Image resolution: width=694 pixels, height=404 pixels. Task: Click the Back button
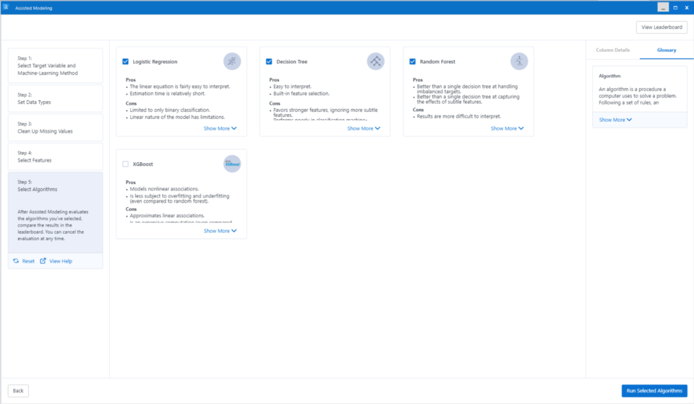18,391
